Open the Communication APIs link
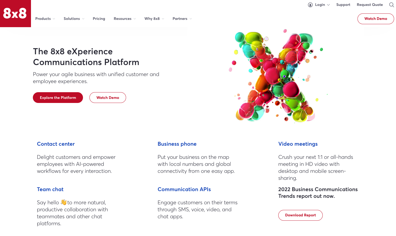The height and width of the screenshot is (236, 396). click(184, 189)
